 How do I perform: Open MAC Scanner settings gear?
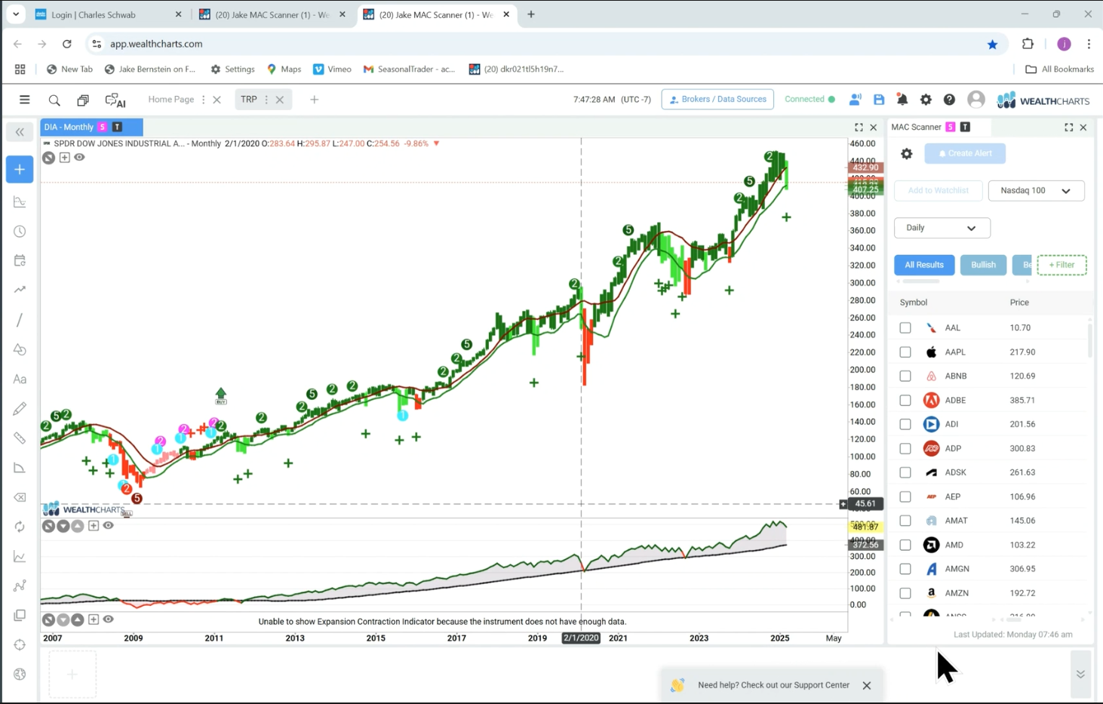point(907,153)
